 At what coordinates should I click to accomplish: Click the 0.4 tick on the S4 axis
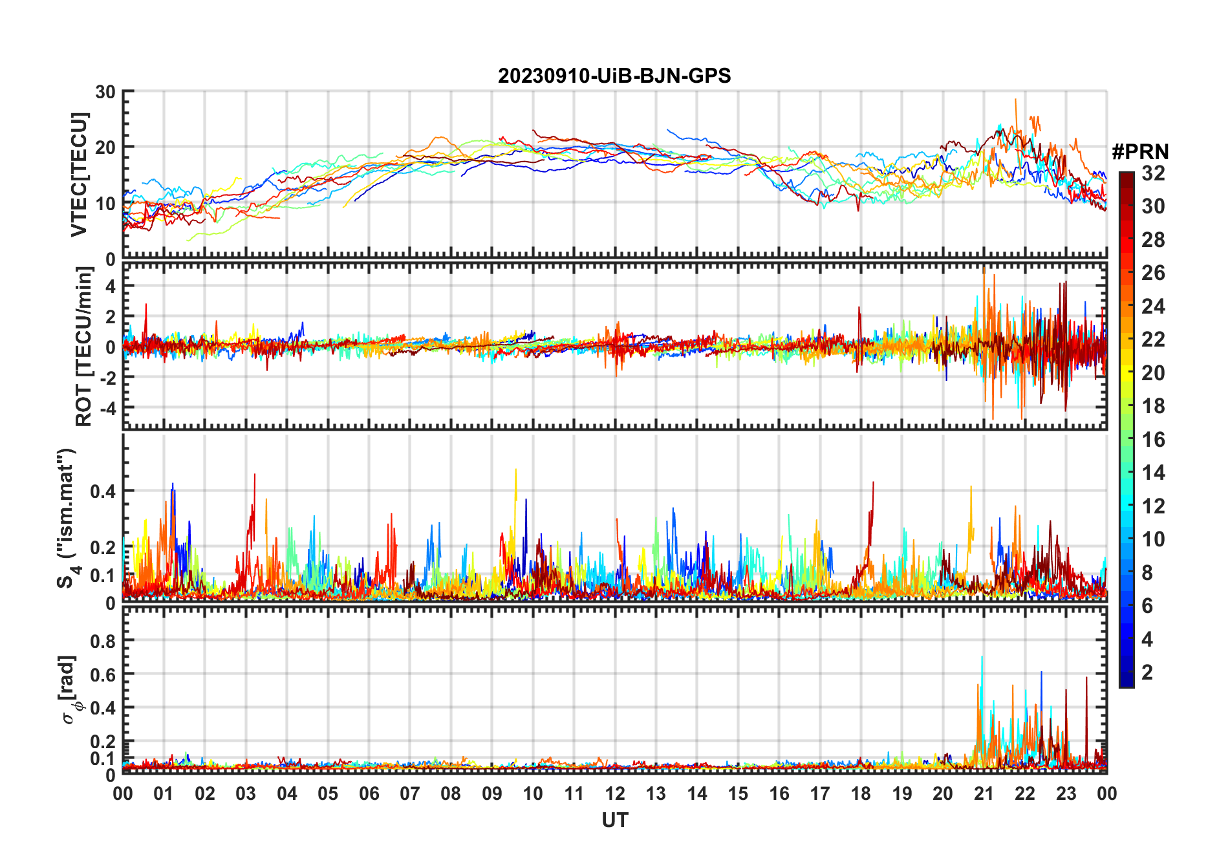pos(103,491)
